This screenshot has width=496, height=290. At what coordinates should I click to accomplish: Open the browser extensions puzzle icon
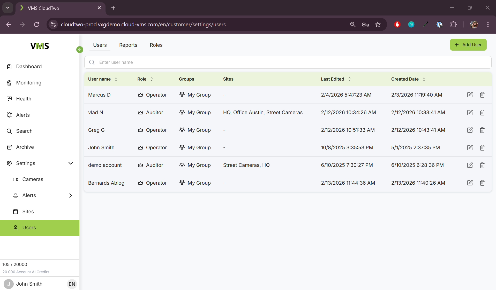click(453, 25)
